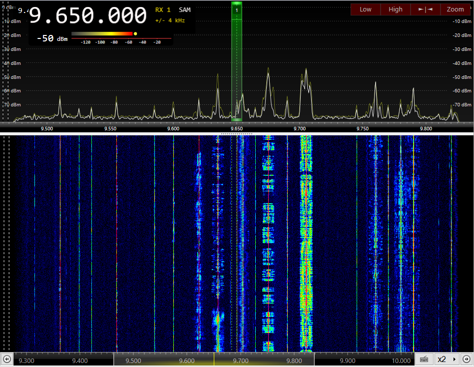This screenshot has width=474, height=367.
Task: Click the High button in the top toolbar
Action: click(x=395, y=9)
